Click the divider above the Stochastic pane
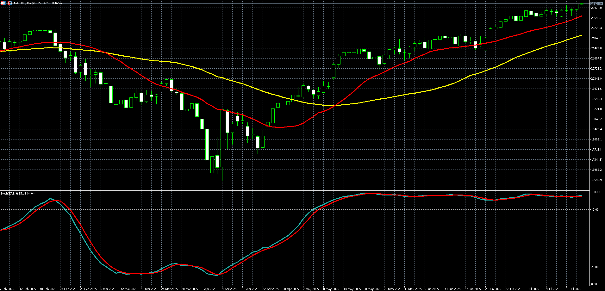The width and height of the screenshot is (605, 291). pyautogui.click(x=294, y=190)
